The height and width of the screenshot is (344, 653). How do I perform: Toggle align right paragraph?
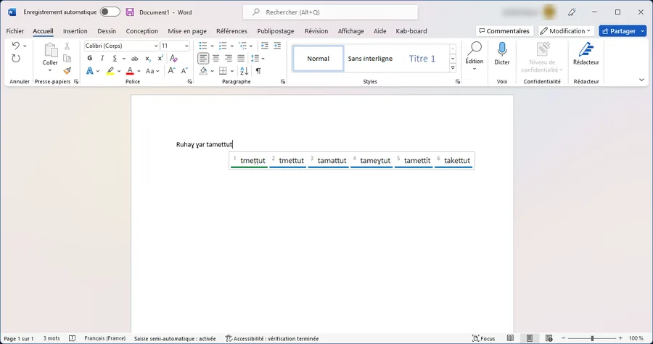point(229,58)
